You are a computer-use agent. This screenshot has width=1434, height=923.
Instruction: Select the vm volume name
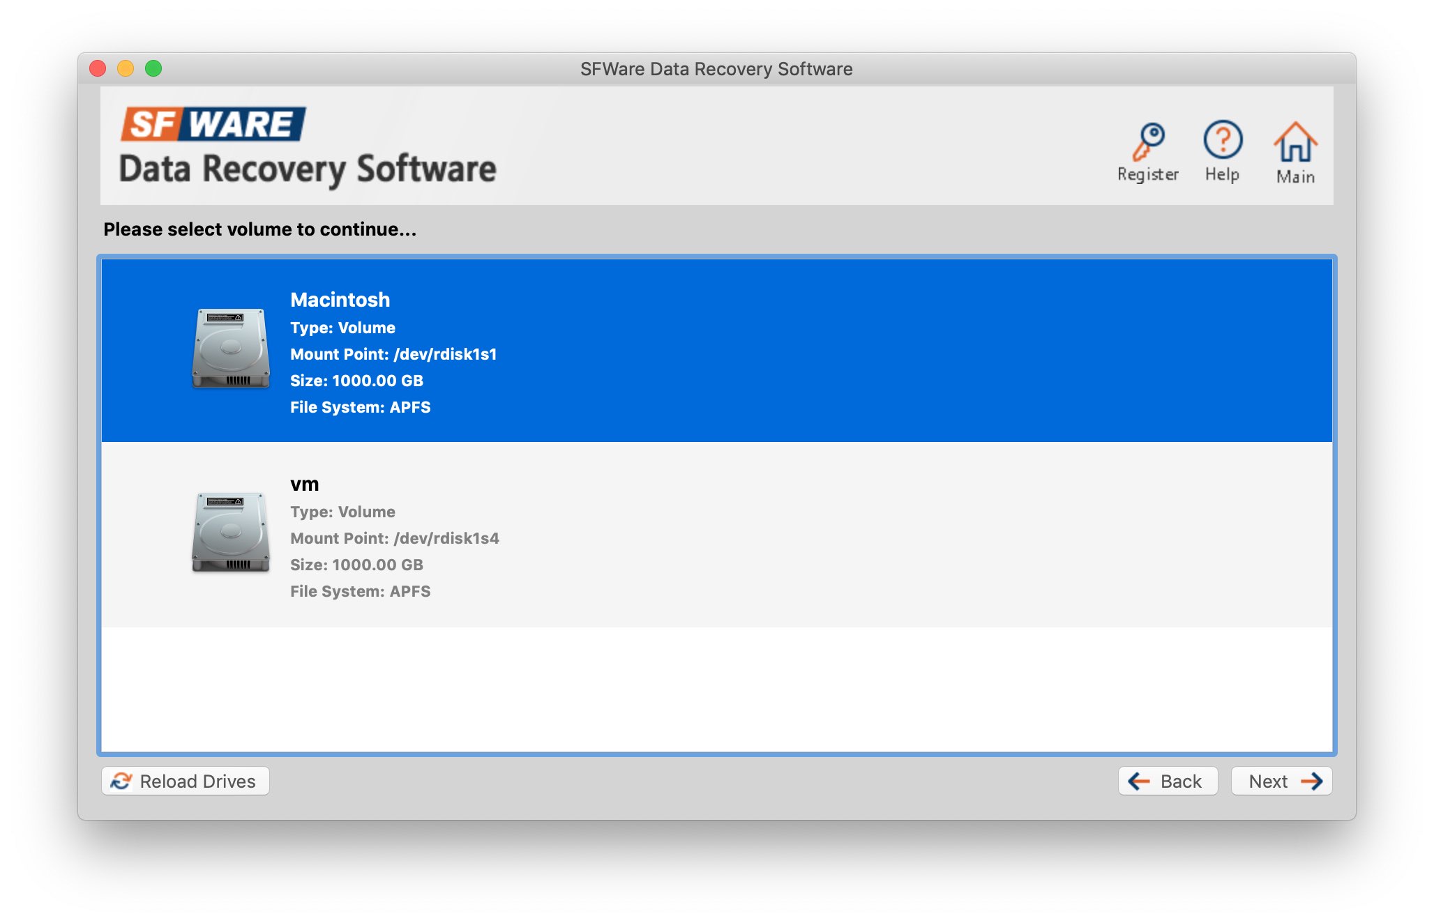(x=305, y=484)
